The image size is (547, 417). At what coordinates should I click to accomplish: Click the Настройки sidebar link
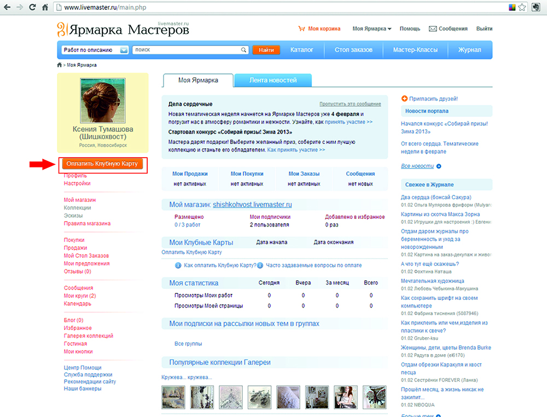pos(77,183)
